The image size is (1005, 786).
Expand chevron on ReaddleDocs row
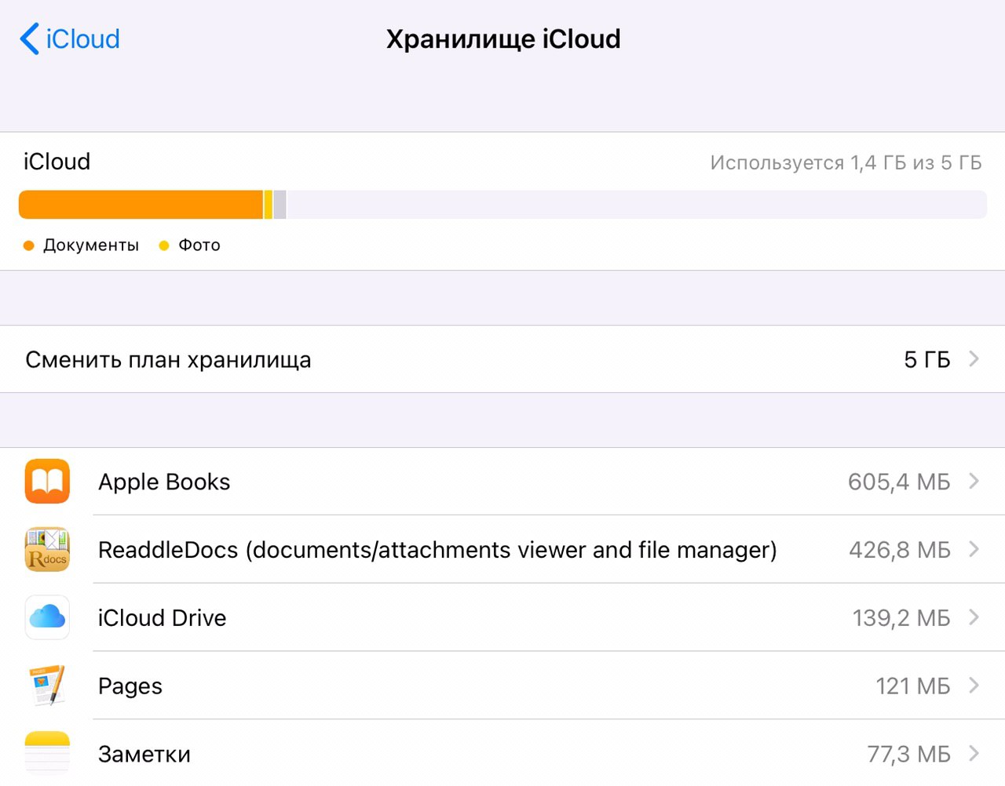pyautogui.click(x=974, y=549)
